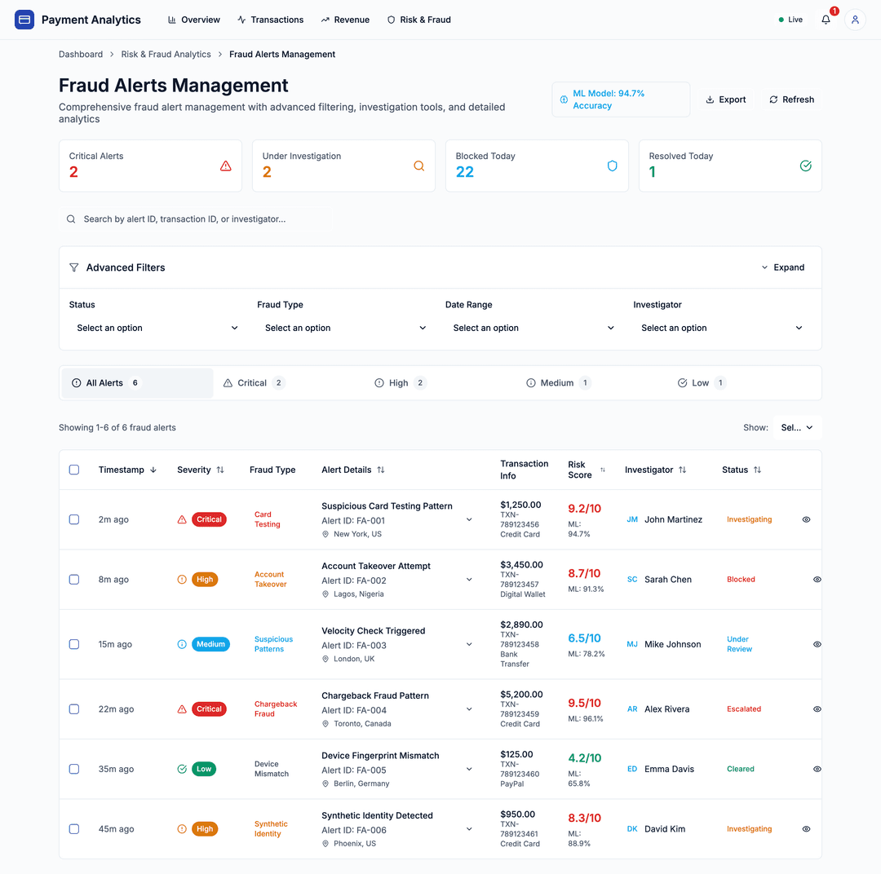Click the ML Model accuracy info icon
Image resolution: width=881 pixels, height=874 pixels.
(564, 99)
